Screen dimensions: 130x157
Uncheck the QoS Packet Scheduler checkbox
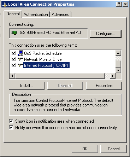point(13,53)
